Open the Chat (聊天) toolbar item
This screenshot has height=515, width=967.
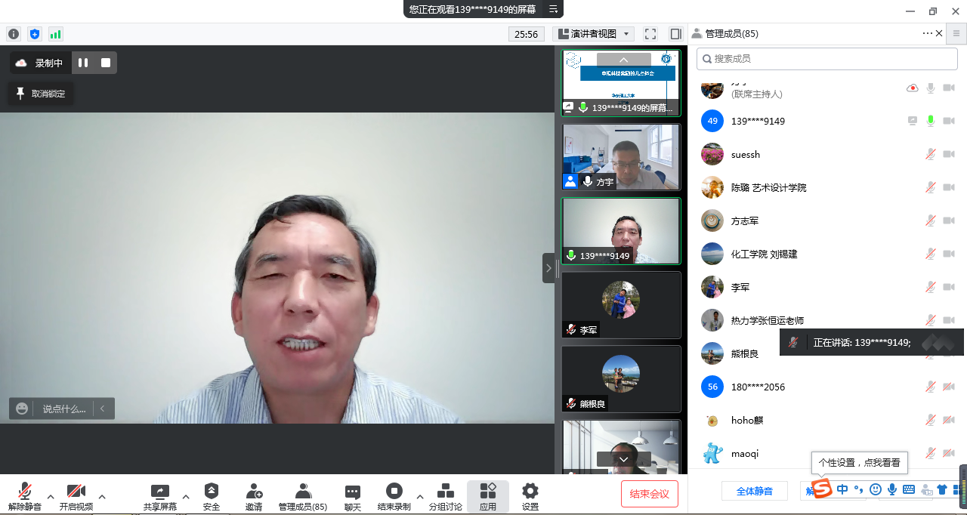click(x=353, y=497)
